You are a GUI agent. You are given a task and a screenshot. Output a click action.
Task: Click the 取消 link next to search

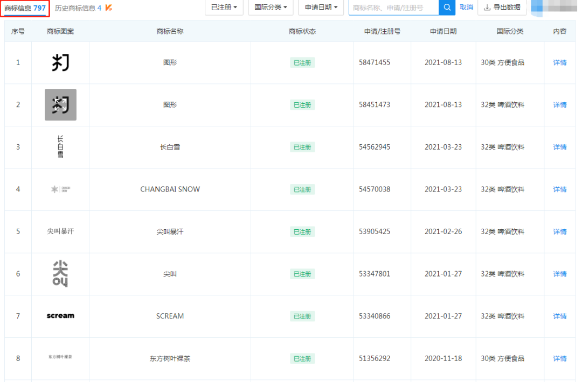pyautogui.click(x=466, y=8)
